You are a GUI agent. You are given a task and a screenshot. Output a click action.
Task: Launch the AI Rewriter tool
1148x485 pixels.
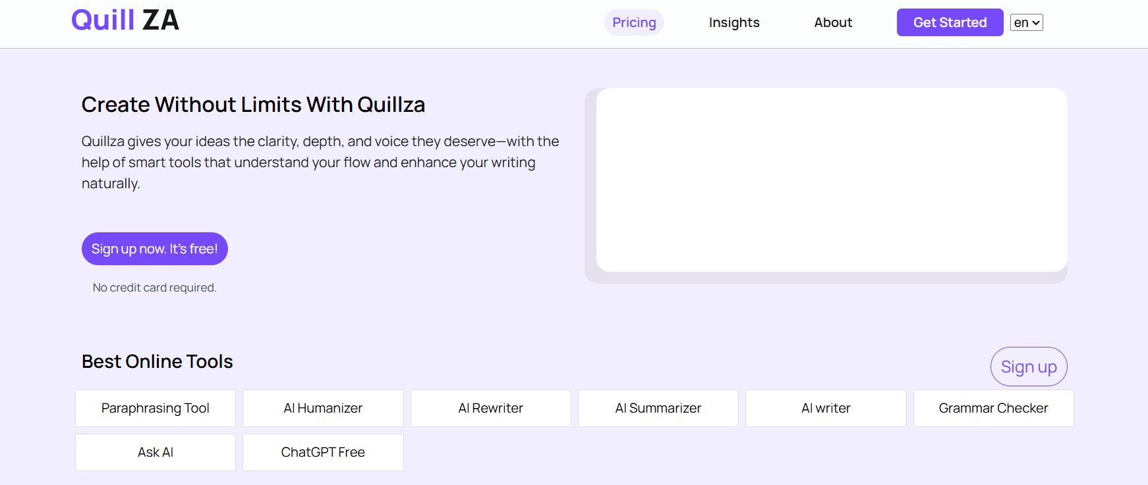pos(490,408)
